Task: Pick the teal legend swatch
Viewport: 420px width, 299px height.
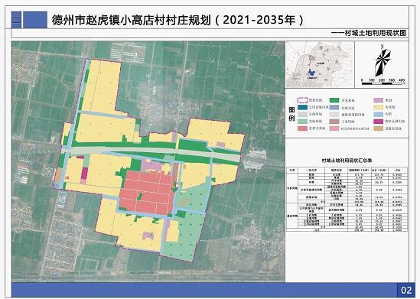Action: 302,107
